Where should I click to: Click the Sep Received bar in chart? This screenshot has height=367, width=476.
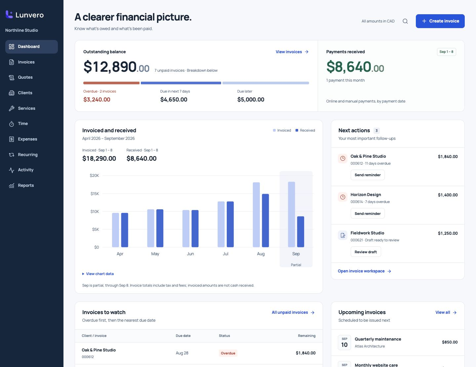pyautogui.click(x=300, y=232)
